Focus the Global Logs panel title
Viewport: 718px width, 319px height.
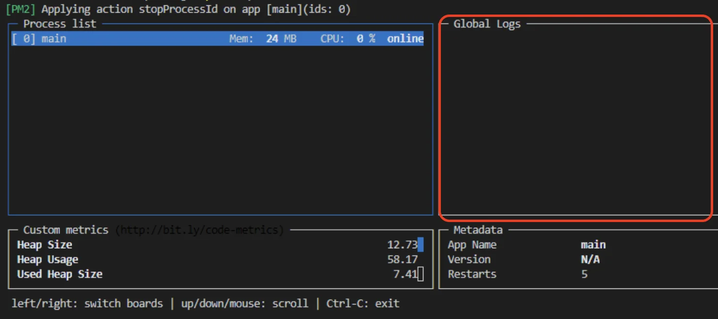(486, 24)
